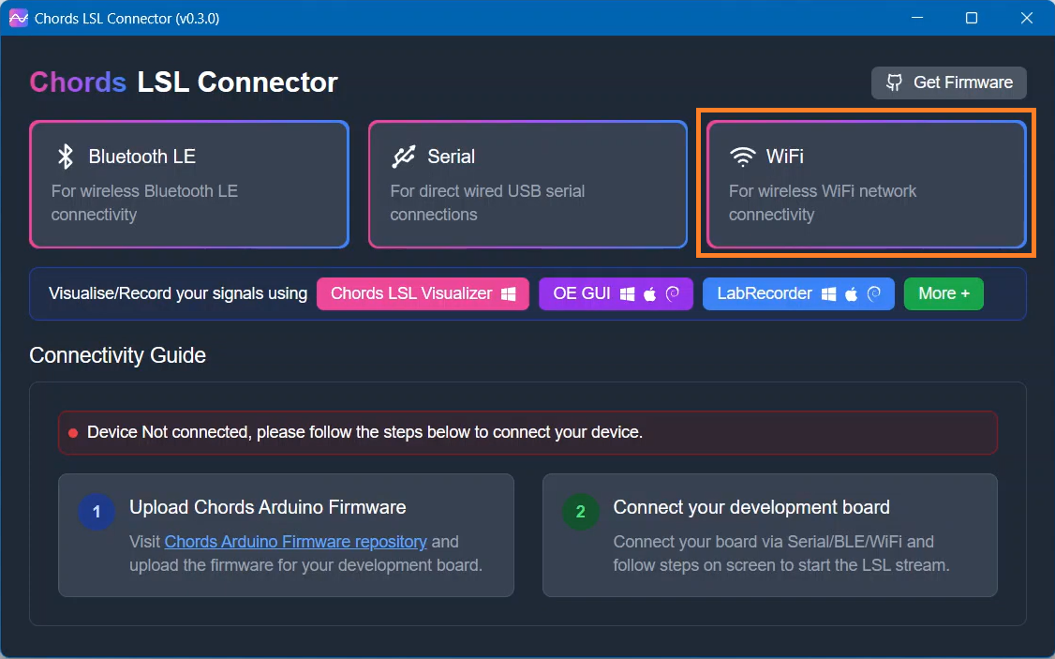
Task: Click the WiFi signal icon
Action: [742, 157]
